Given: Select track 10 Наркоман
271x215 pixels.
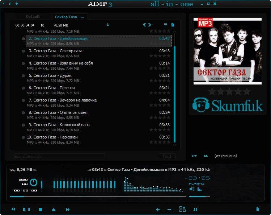Looking at the screenshot, I should pos(98,140).
